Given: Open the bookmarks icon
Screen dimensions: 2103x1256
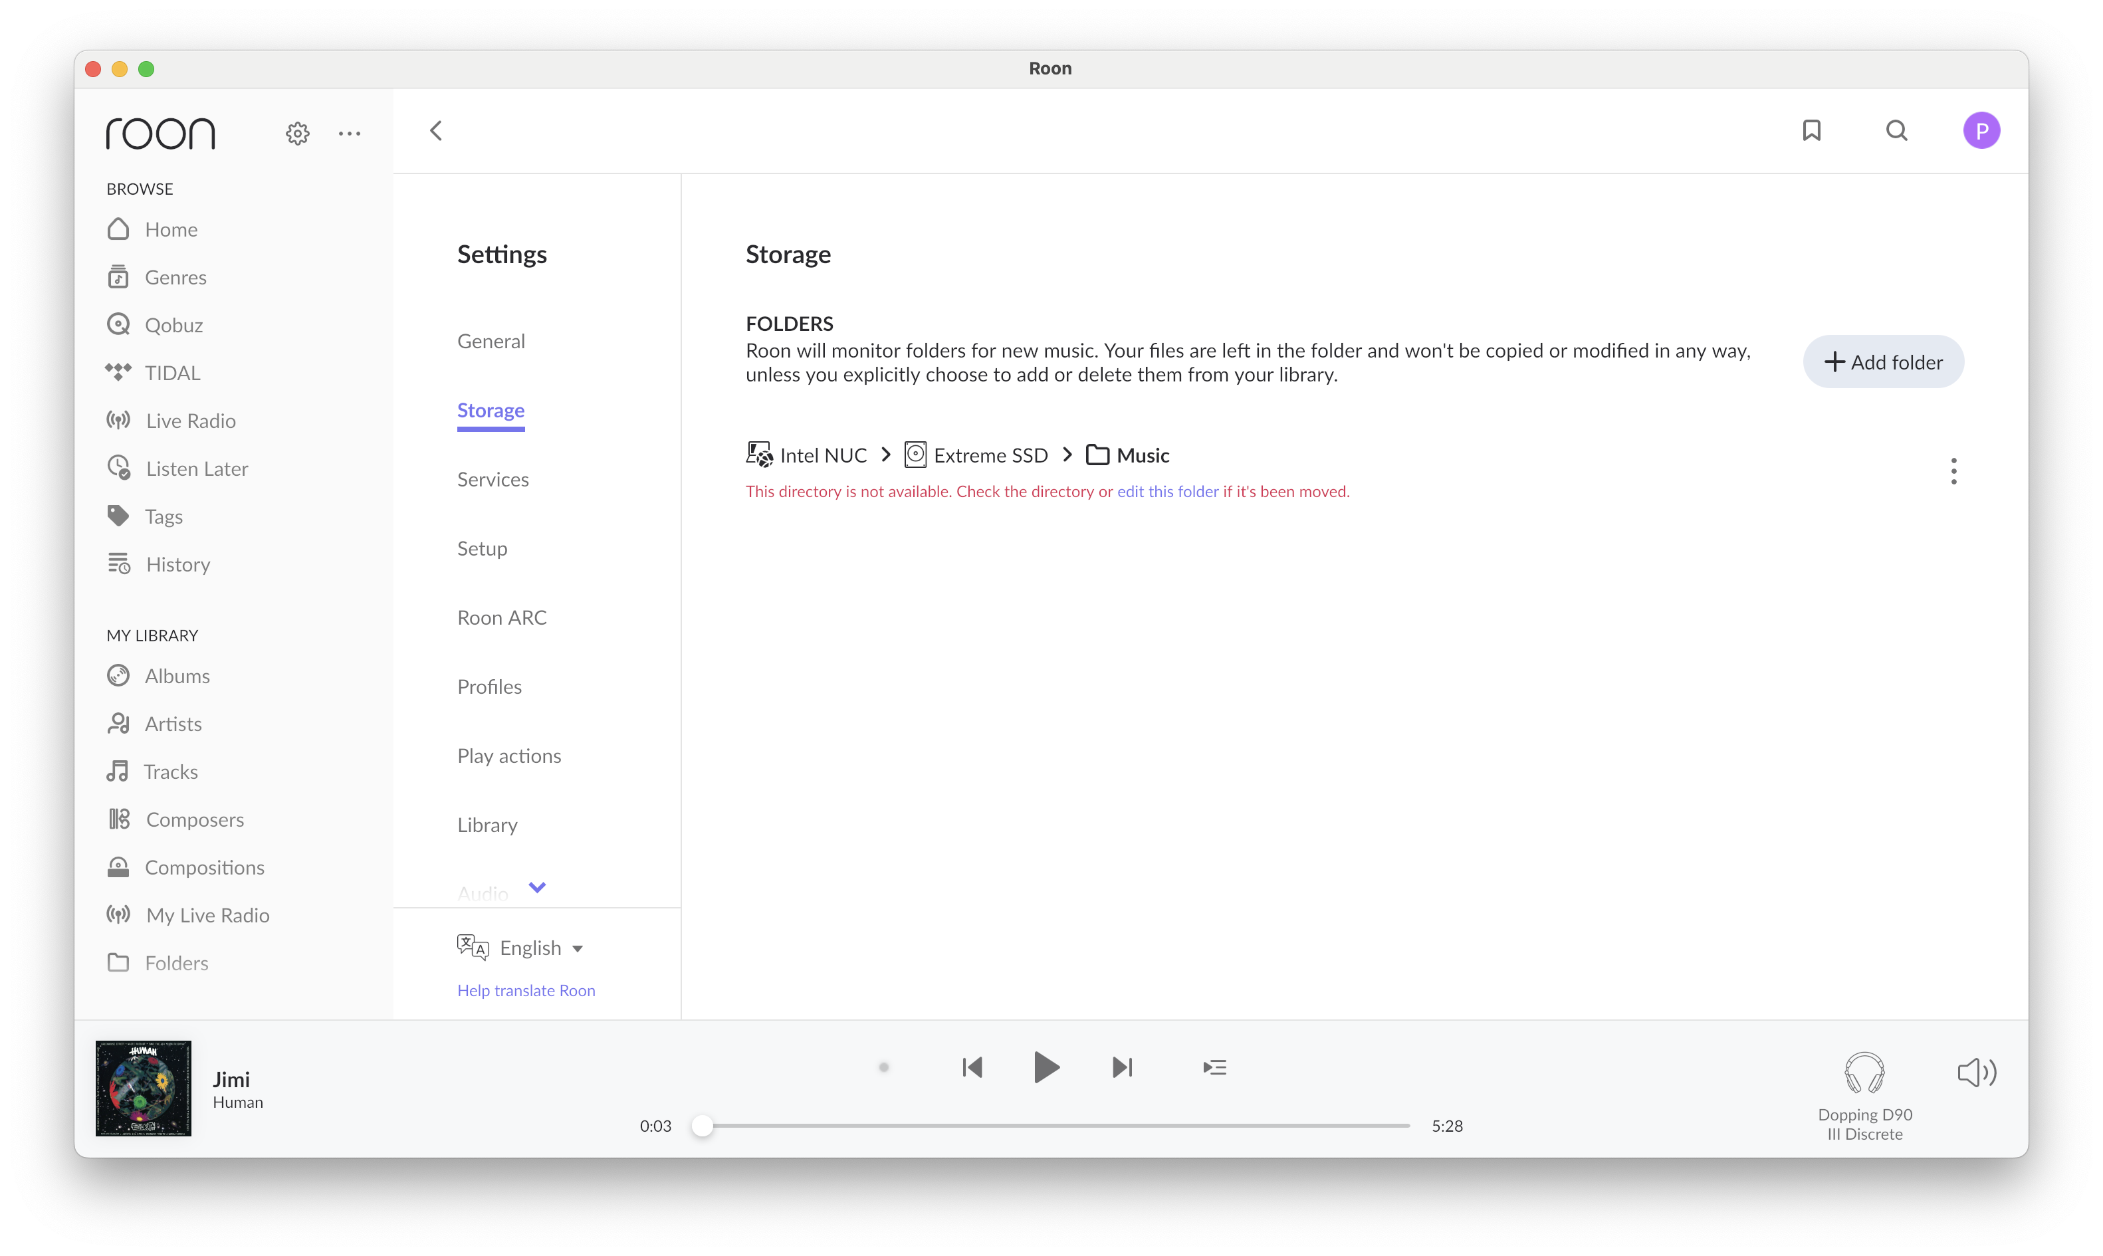Looking at the screenshot, I should (x=1811, y=130).
